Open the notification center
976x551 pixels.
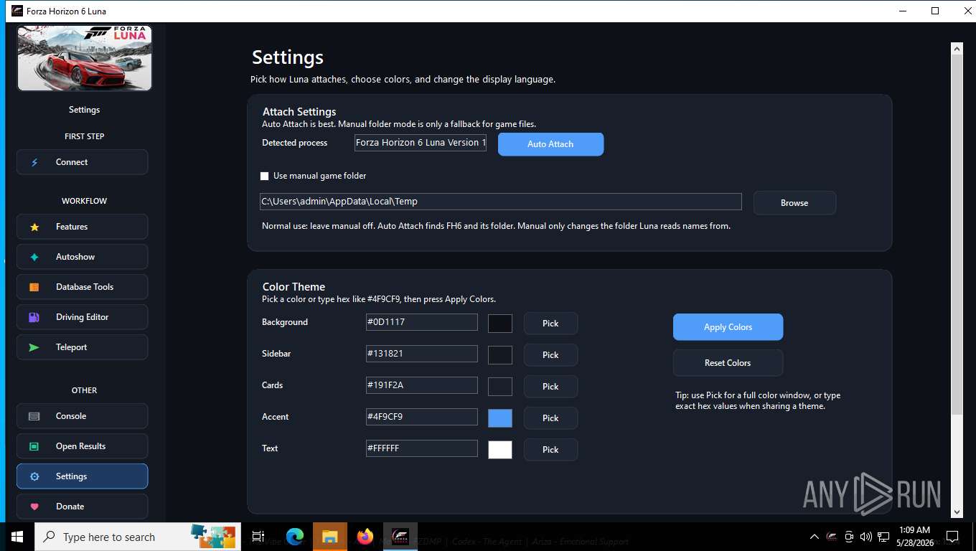pyautogui.click(x=952, y=537)
